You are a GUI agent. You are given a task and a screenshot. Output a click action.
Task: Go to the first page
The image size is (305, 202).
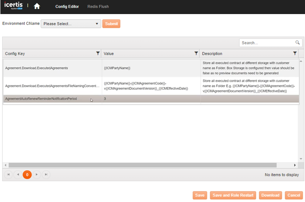8,175
